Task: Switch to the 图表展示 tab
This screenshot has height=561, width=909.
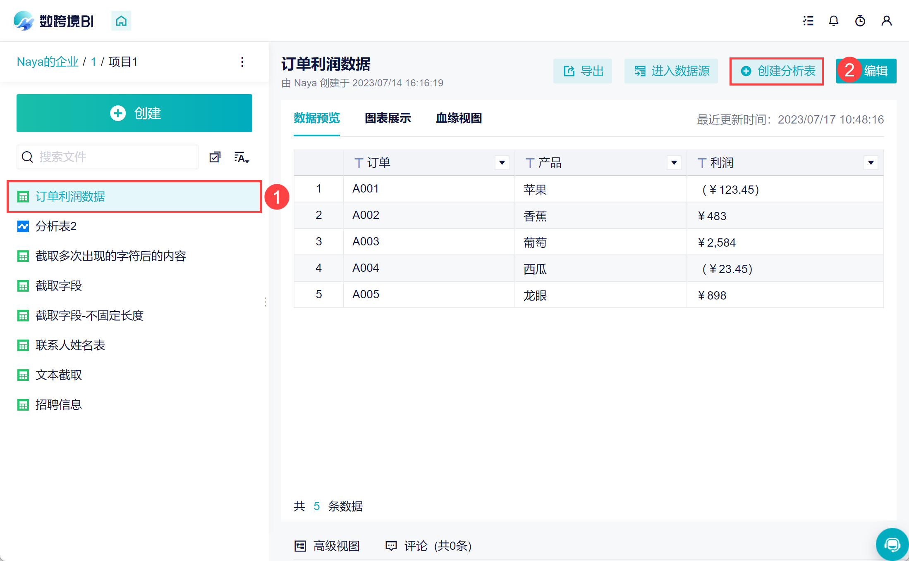Action: tap(388, 118)
